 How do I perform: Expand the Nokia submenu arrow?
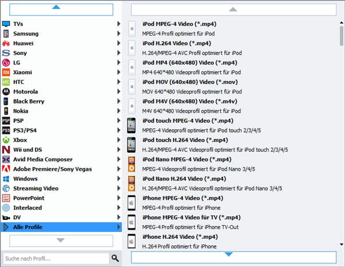pyautogui.click(x=119, y=111)
